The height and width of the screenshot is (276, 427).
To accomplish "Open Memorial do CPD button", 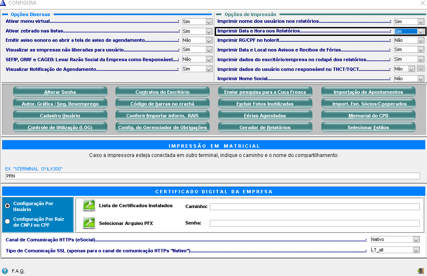I will [x=369, y=115].
